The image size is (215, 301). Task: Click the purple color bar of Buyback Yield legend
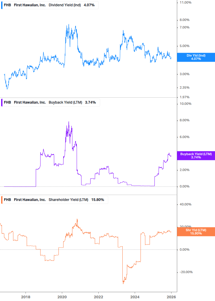(x=2, y=102)
